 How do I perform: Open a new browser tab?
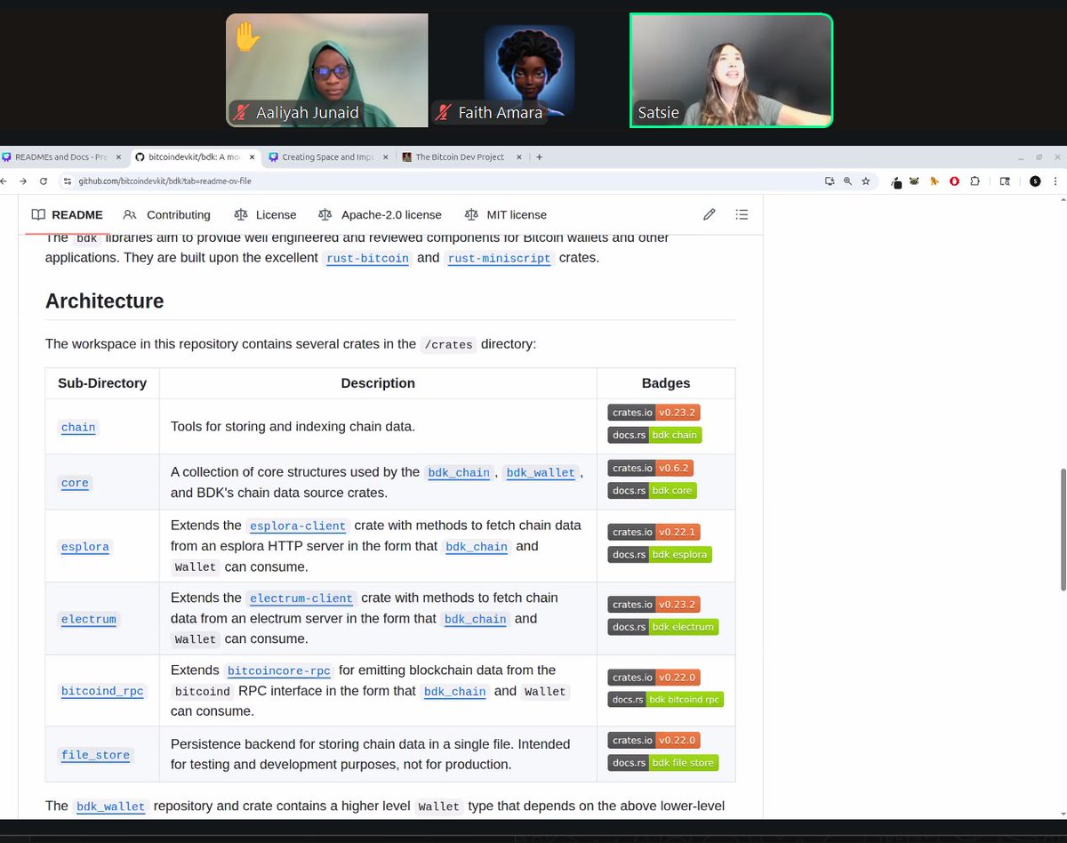pos(539,157)
